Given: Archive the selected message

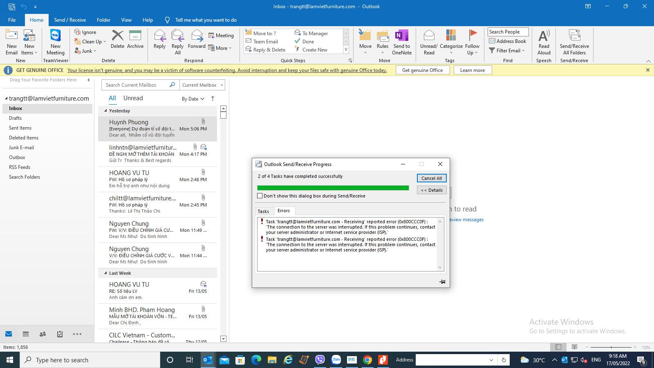Looking at the screenshot, I should [135, 40].
